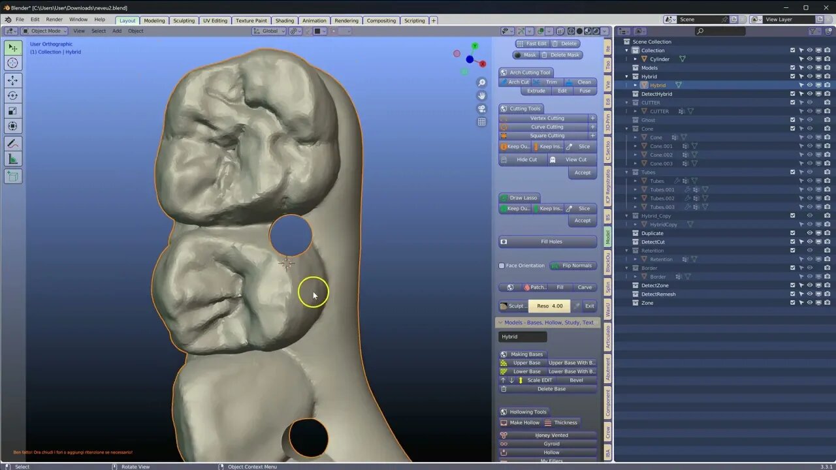
Task: Select the Add Cube tool
Action: (12, 176)
